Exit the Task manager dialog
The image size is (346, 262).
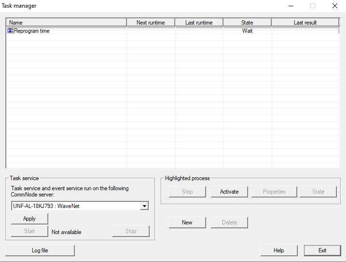322,250
